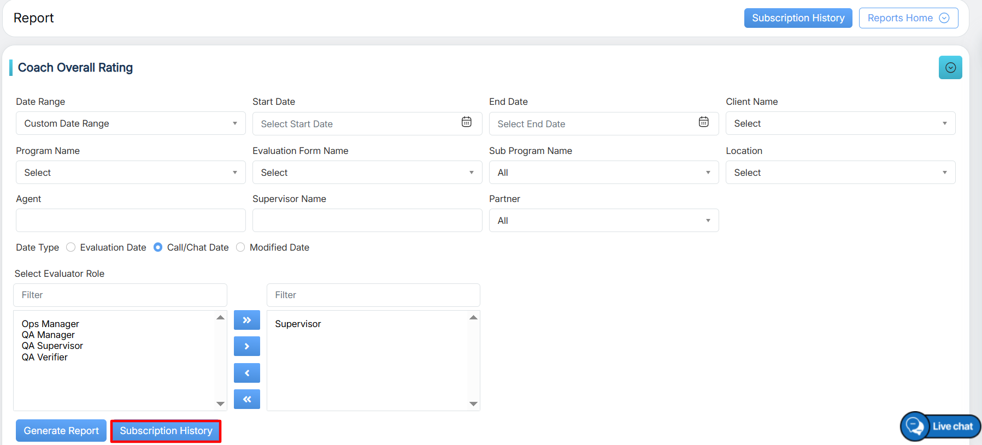Screen dimensions: 982x445
Task: Expand the Date Range dropdown
Action: tap(130, 123)
